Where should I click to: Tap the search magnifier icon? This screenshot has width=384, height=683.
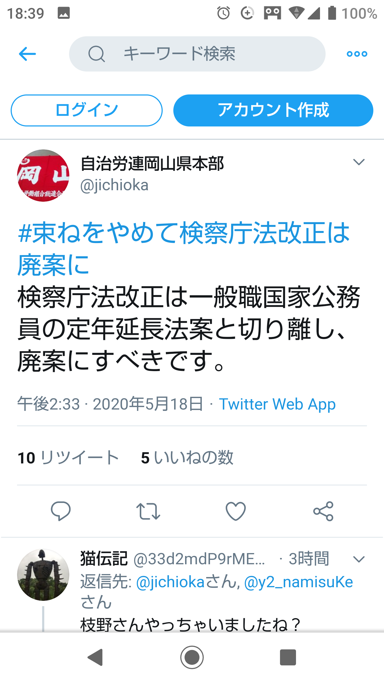tap(97, 54)
